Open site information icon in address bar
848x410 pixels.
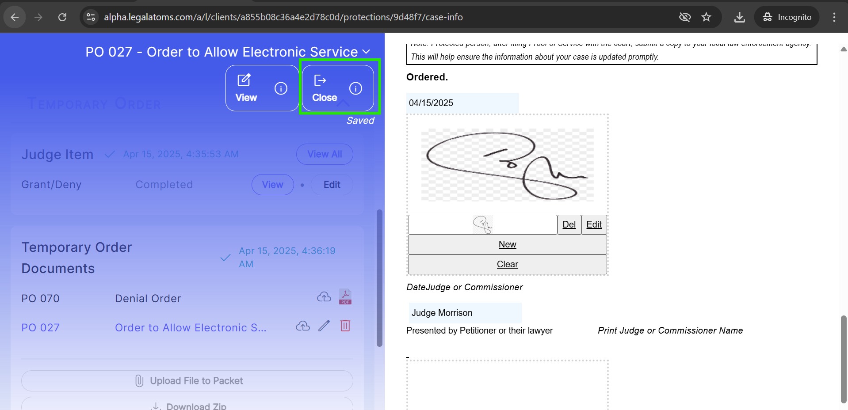[91, 17]
